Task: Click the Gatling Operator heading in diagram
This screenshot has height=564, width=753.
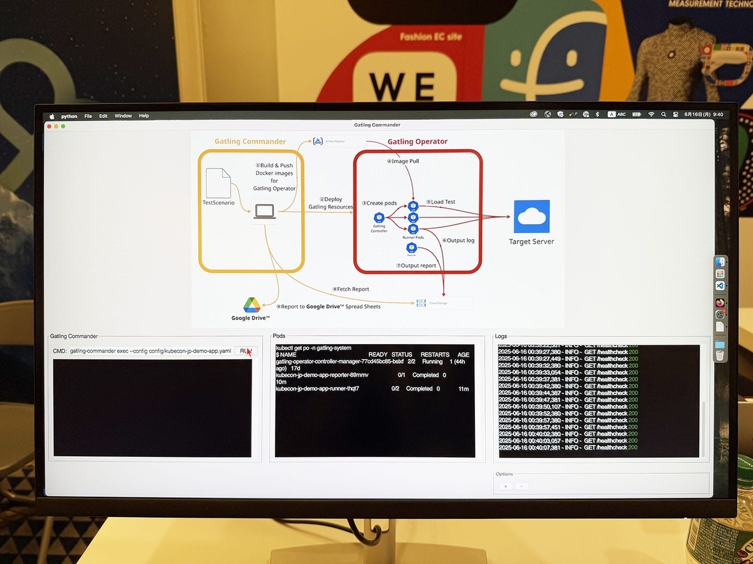Action: coord(417,142)
